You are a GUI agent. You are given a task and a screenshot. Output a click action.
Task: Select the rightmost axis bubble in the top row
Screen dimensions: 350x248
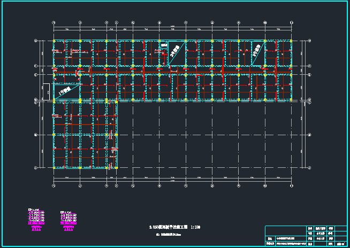291,23
